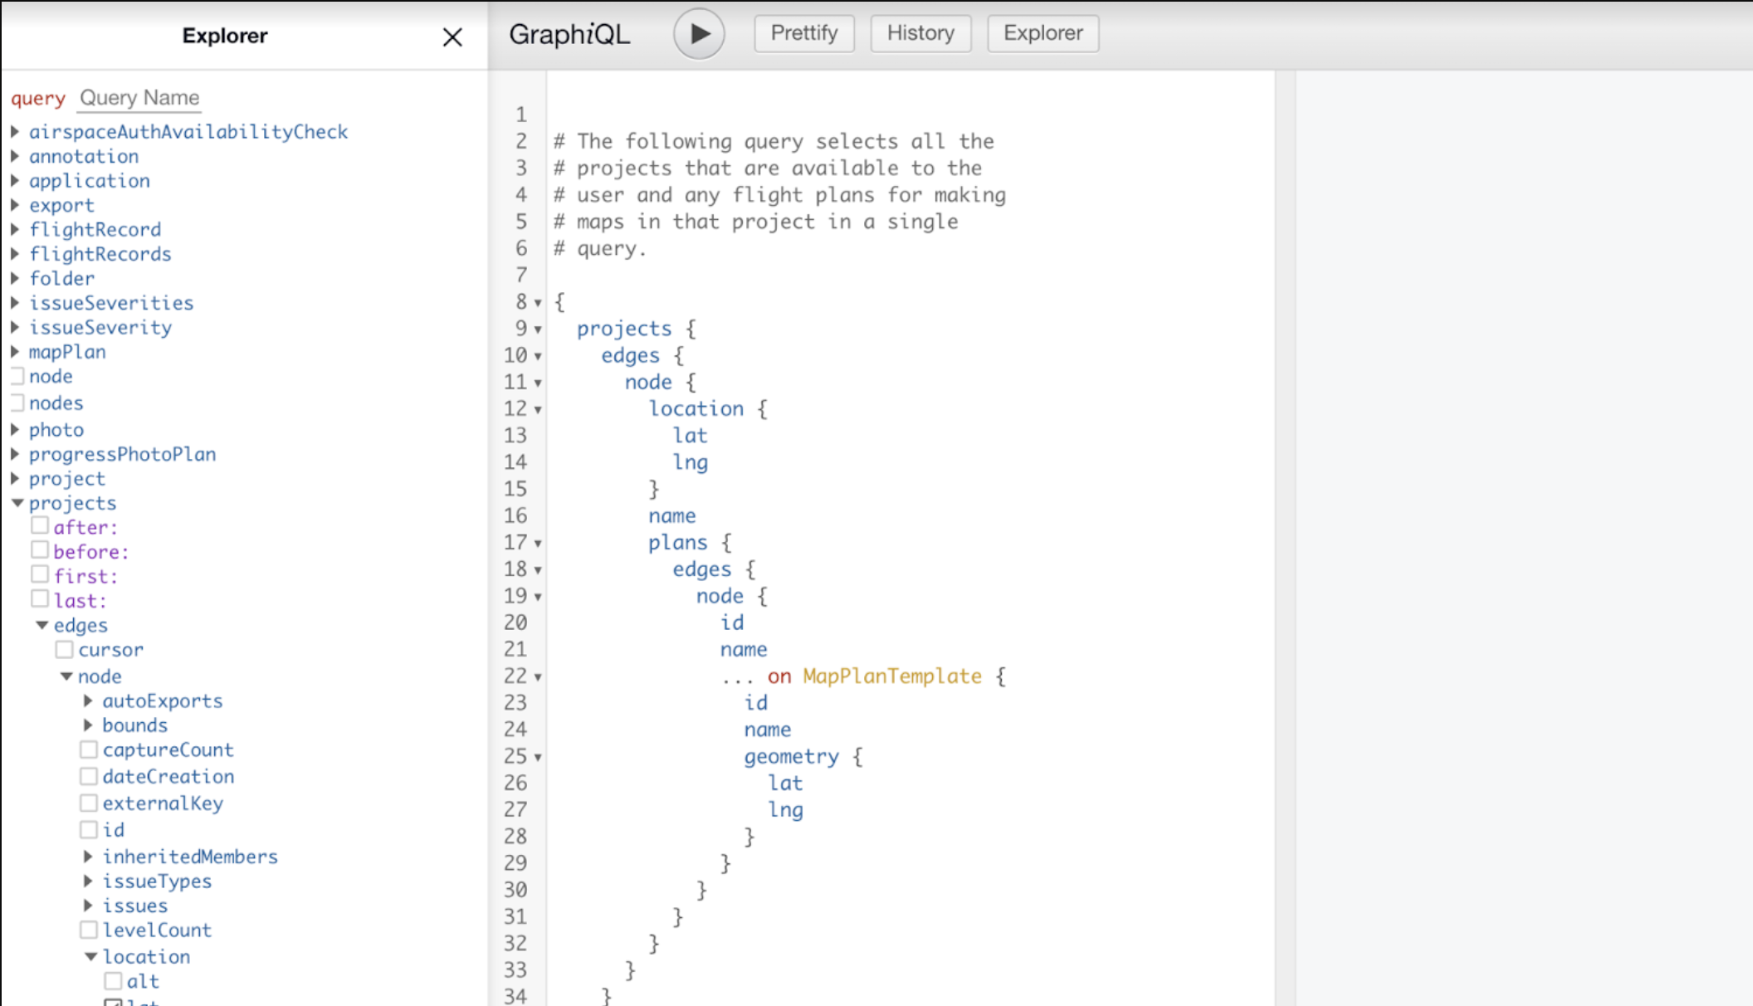The height and width of the screenshot is (1006, 1753).
Task: Expand the application field
Action: pyautogui.click(x=16, y=181)
